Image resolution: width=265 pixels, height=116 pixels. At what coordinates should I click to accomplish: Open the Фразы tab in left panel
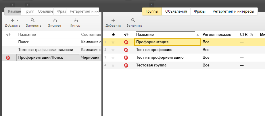(60, 11)
